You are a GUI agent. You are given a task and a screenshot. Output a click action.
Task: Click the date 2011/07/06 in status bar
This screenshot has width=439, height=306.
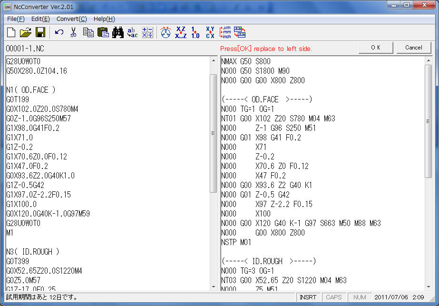(x=391, y=297)
